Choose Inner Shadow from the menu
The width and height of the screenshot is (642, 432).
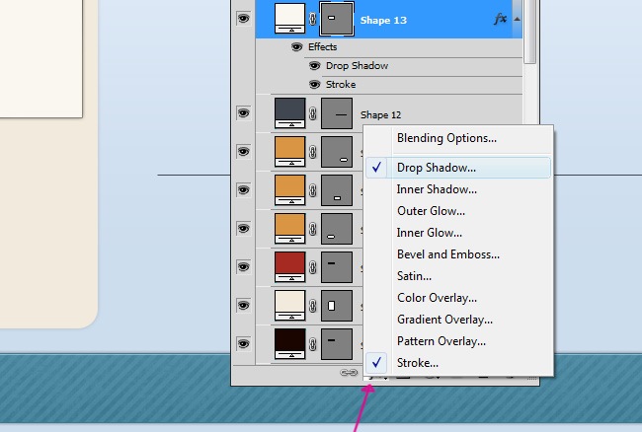pyautogui.click(x=458, y=189)
